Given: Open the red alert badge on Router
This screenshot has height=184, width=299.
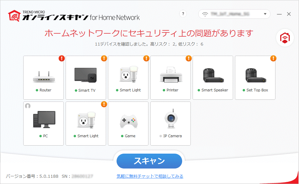Looking at the screenshot, I should [x=62, y=58].
